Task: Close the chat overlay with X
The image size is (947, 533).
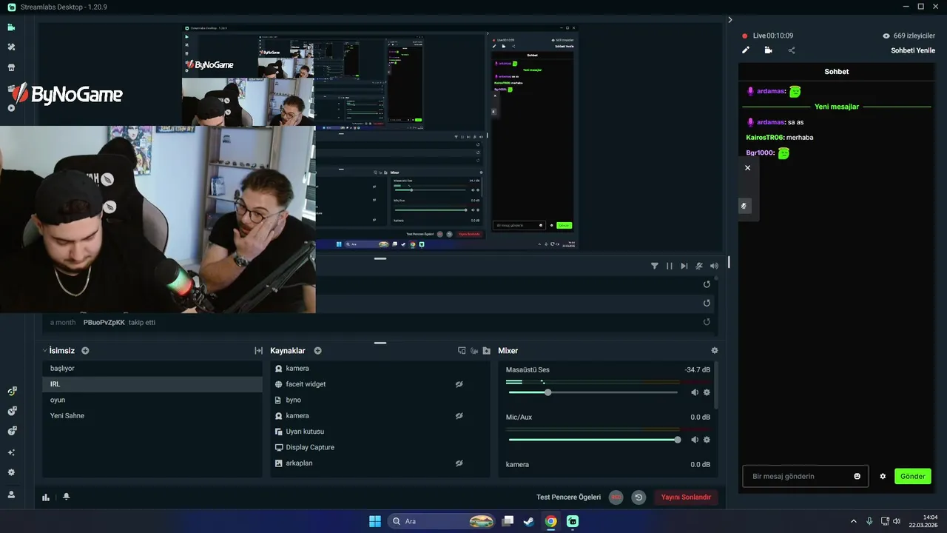Action: tap(747, 168)
